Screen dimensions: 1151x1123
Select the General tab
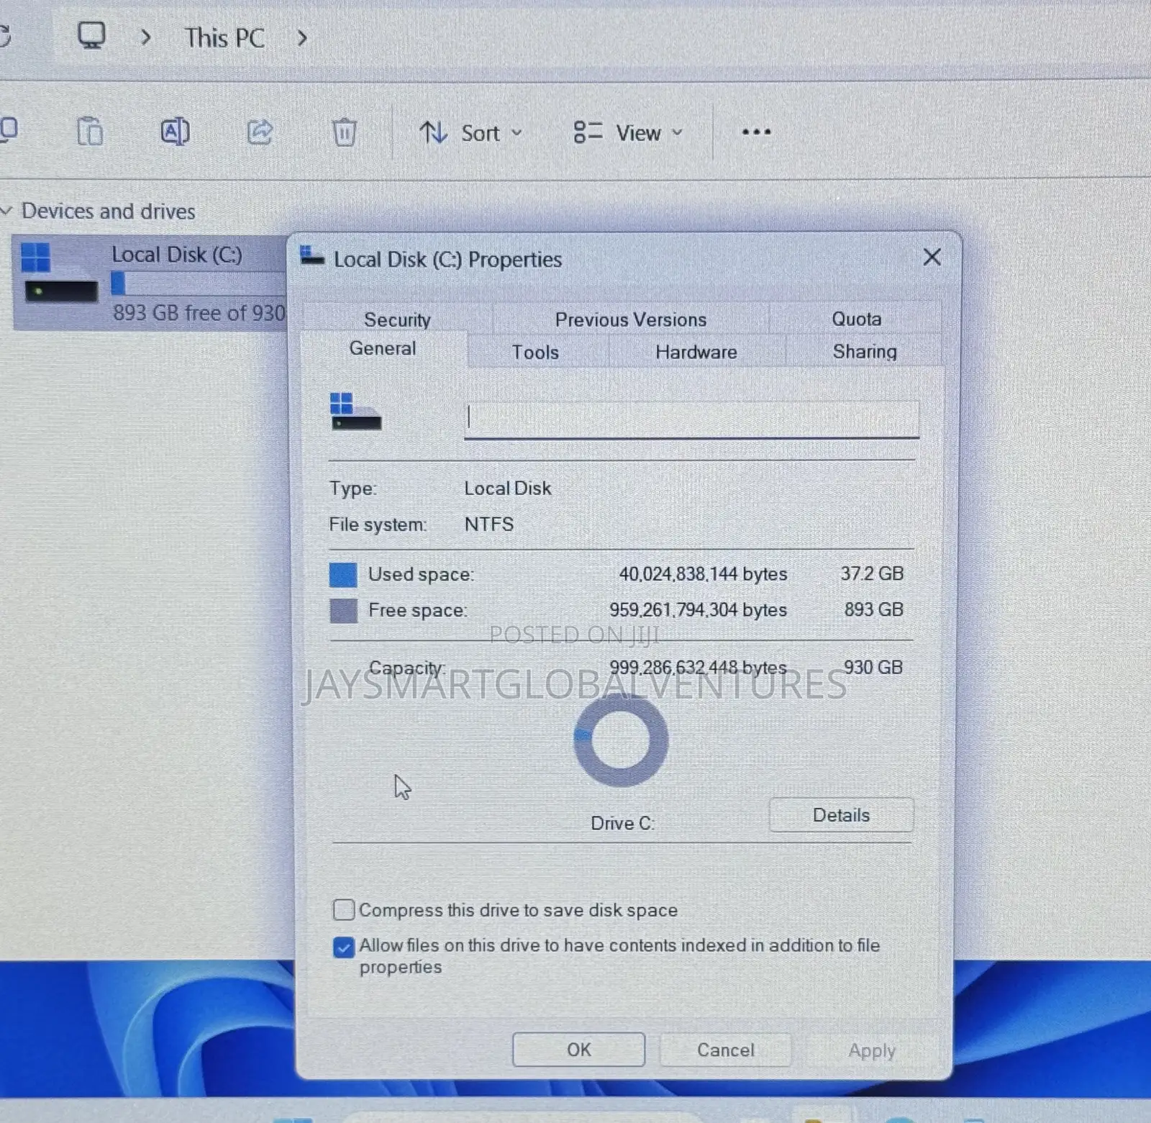coord(383,349)
